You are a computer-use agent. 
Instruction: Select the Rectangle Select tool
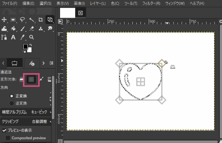coord(13,20)
